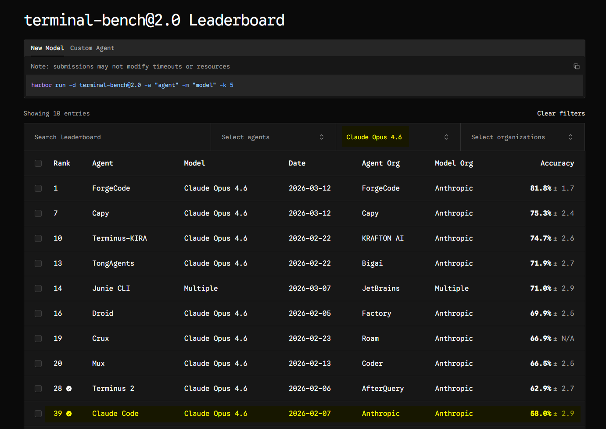Sort by the Model column header
This screenshot has height=429, width=606.
click(x=194, y=163)
